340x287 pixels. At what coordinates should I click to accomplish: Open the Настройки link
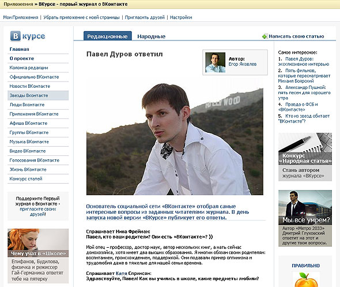(181, 17)
